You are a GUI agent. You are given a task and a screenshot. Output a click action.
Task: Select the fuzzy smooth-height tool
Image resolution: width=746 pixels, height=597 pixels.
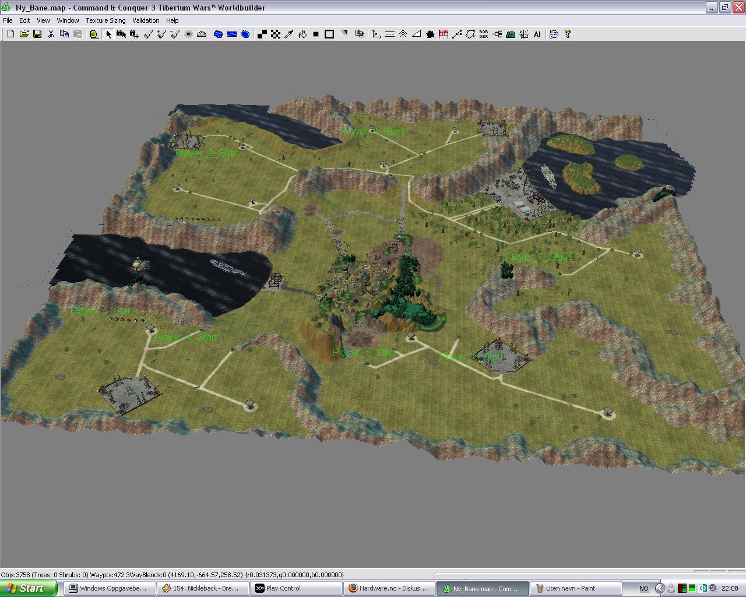click(188, 34)
